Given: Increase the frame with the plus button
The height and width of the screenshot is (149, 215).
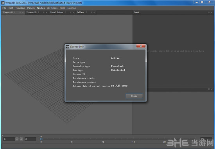Looking at the screenshot, I should [21, 139].
